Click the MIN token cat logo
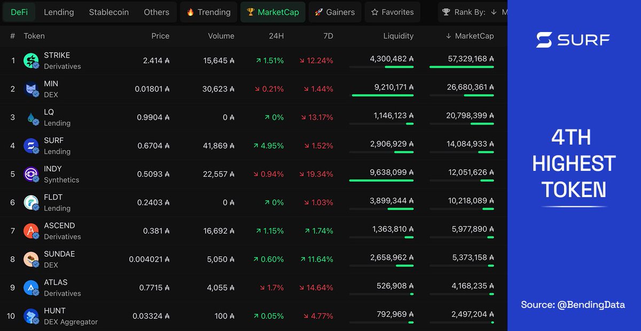641x331 pixels. 31,89
